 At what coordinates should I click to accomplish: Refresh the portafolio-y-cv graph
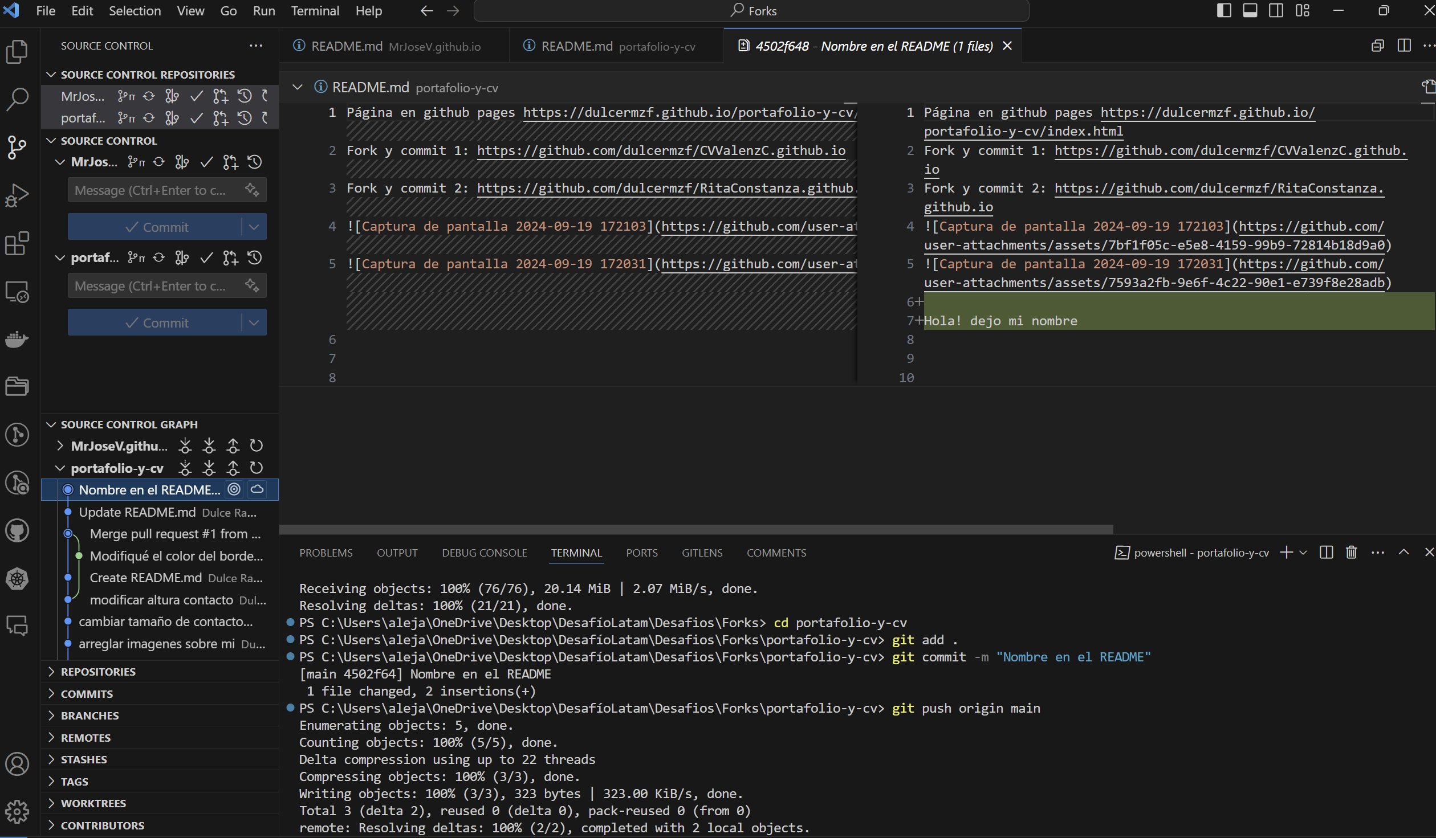click(x=257, y=468)
